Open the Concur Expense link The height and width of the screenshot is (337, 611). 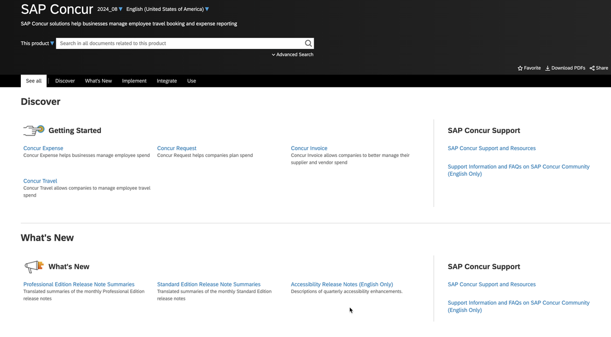coord(43,148)
